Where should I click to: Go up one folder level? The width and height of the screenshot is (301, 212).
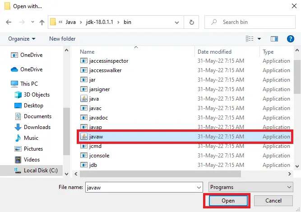[42, 22]
